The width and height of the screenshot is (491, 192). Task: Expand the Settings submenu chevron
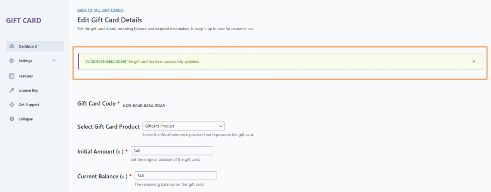pos(54,61)
